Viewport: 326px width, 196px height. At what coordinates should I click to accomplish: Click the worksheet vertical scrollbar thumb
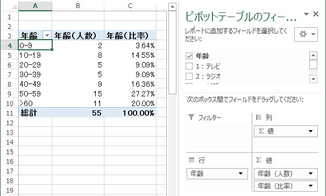click(x=172, y=52)
